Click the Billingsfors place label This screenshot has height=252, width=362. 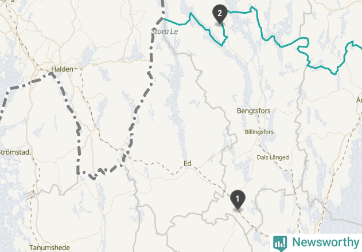pyautogui.click(x=259, y=132)
